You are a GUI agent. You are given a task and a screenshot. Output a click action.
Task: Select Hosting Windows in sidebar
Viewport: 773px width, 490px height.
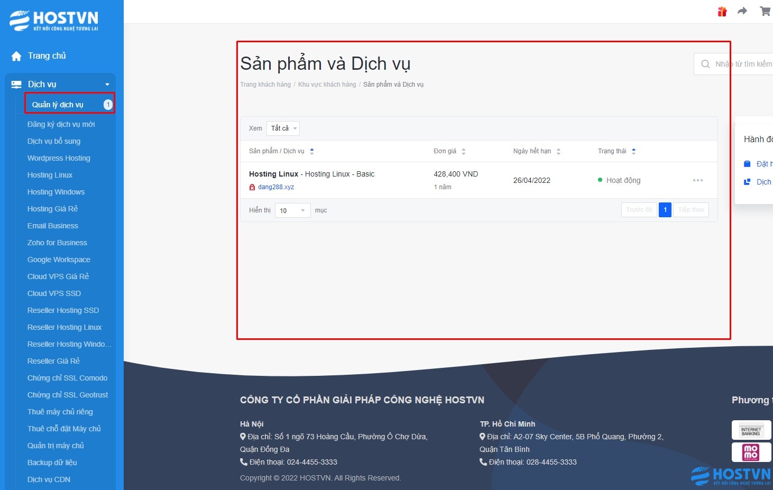pos(56,192)
